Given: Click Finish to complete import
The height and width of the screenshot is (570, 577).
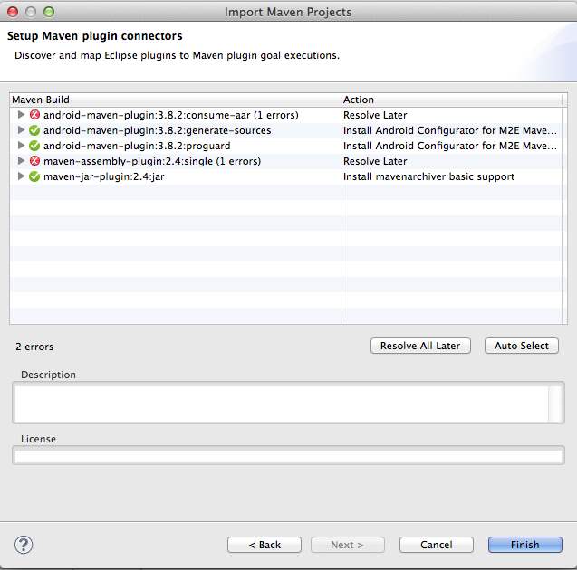Looking at the screenshot, I should [x=524, y=545].
